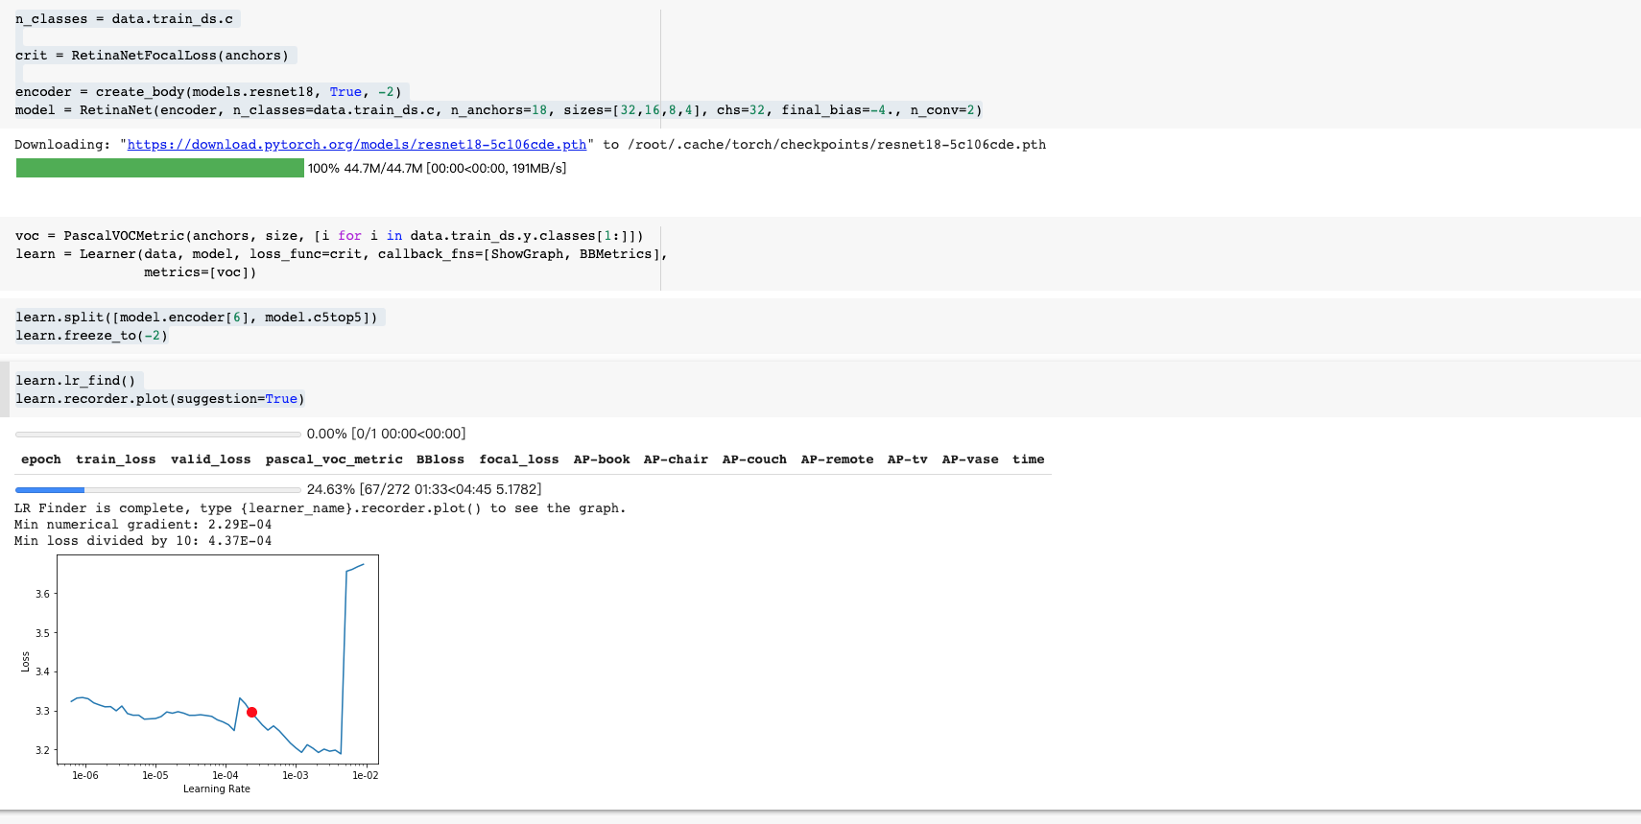Click the Min loss divided by 10 text
Screen dimensions: 1641x824
pyautogui.click(x=143, y=541)
